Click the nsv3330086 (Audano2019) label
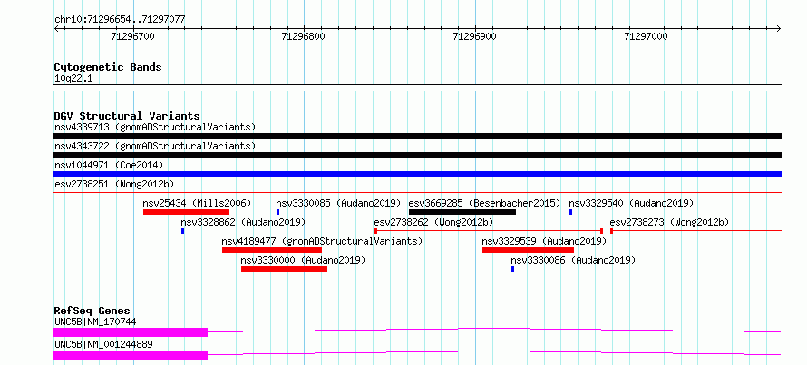The height and width of the screenshot is (365, 807). point(573,260)
